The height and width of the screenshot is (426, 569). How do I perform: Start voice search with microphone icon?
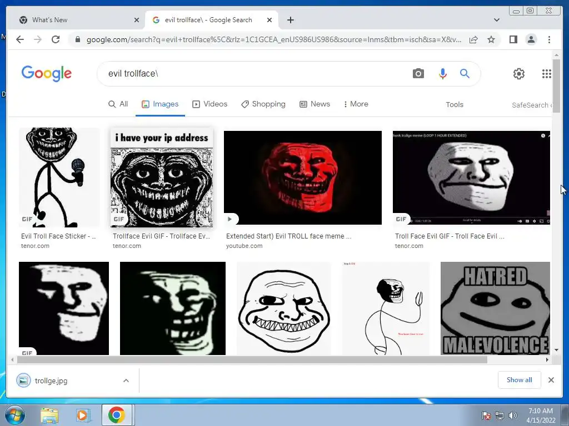[442, 74]
